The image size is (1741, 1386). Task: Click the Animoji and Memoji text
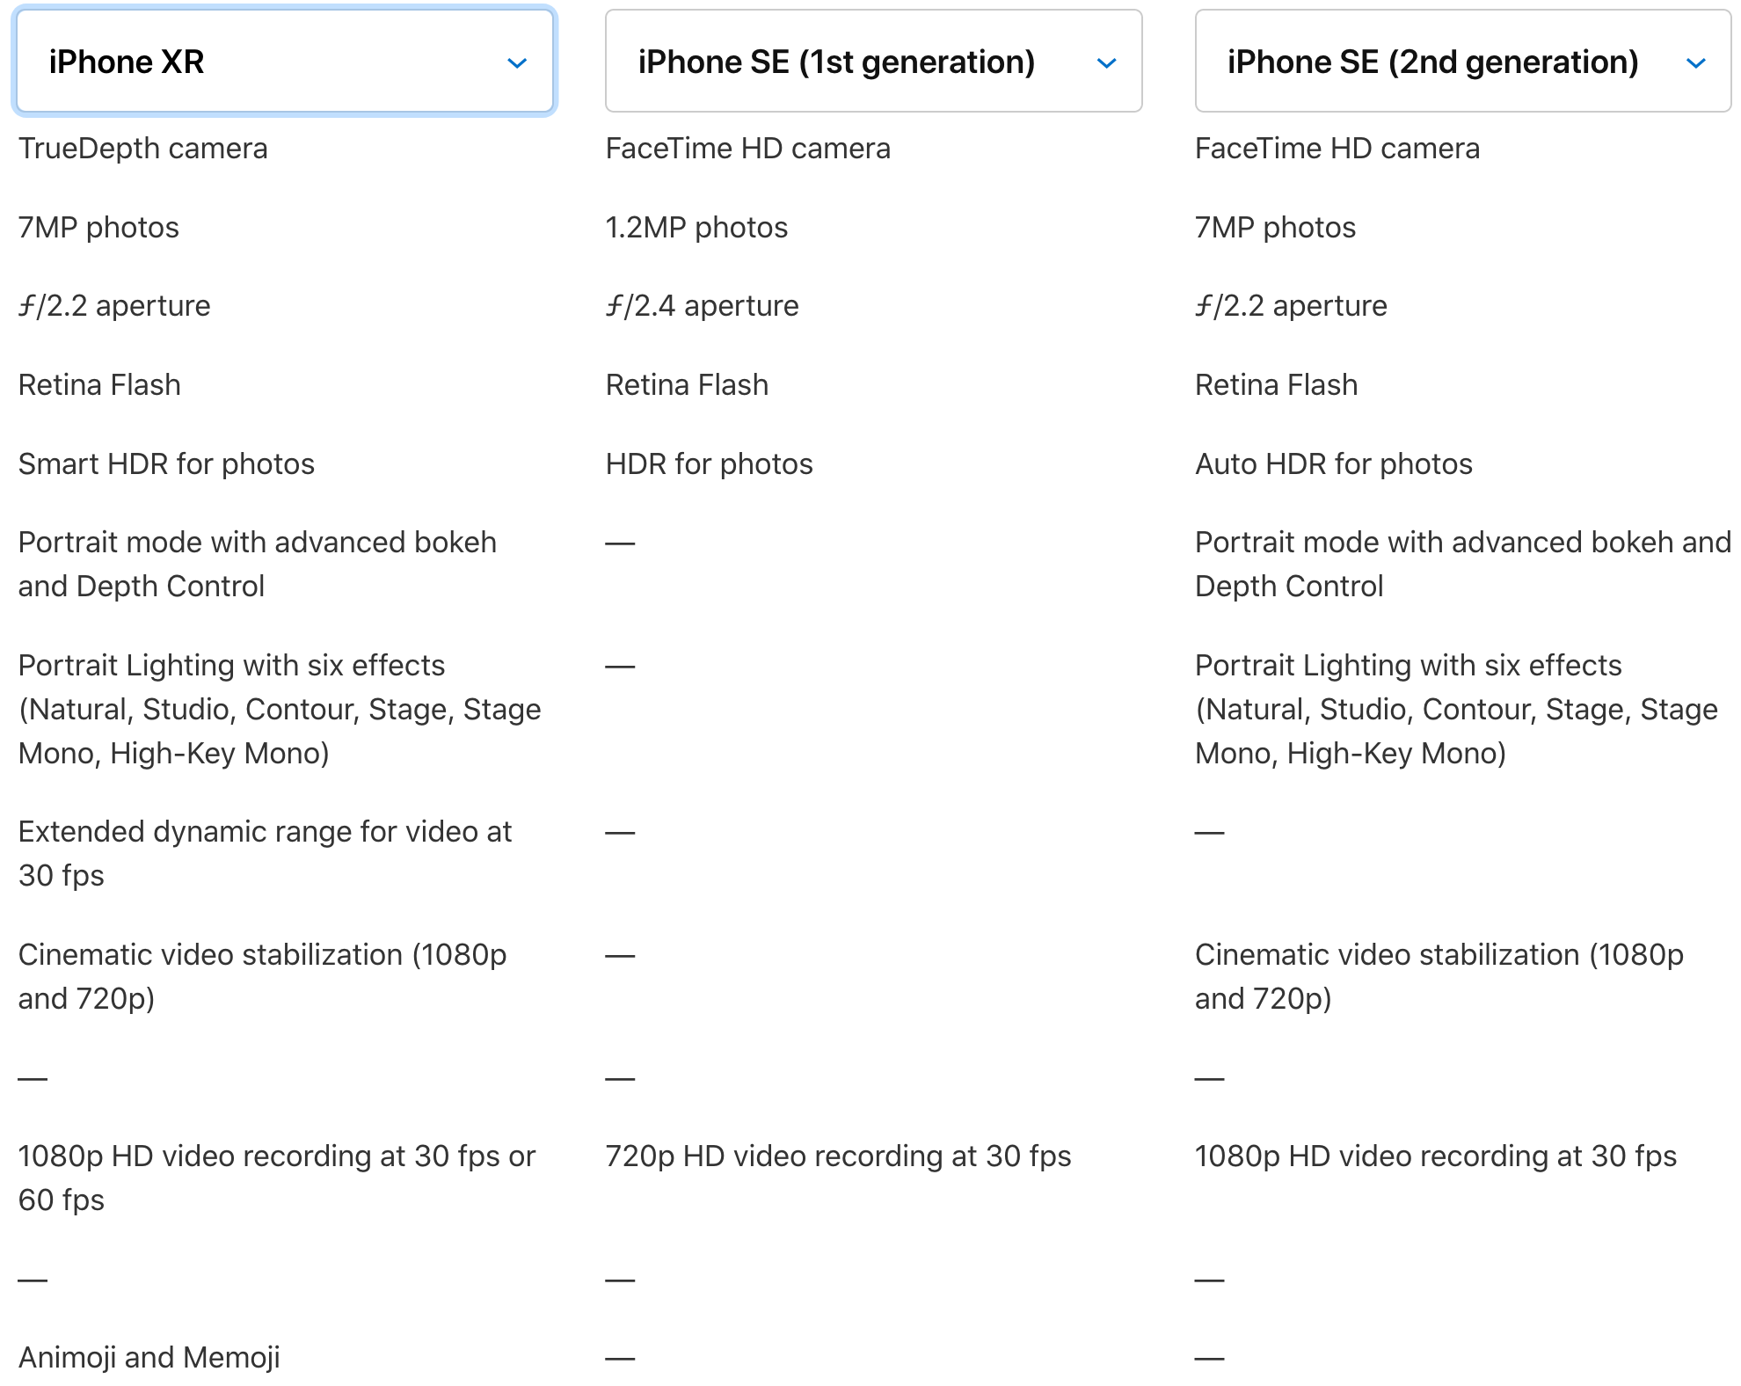(149, 1358)
